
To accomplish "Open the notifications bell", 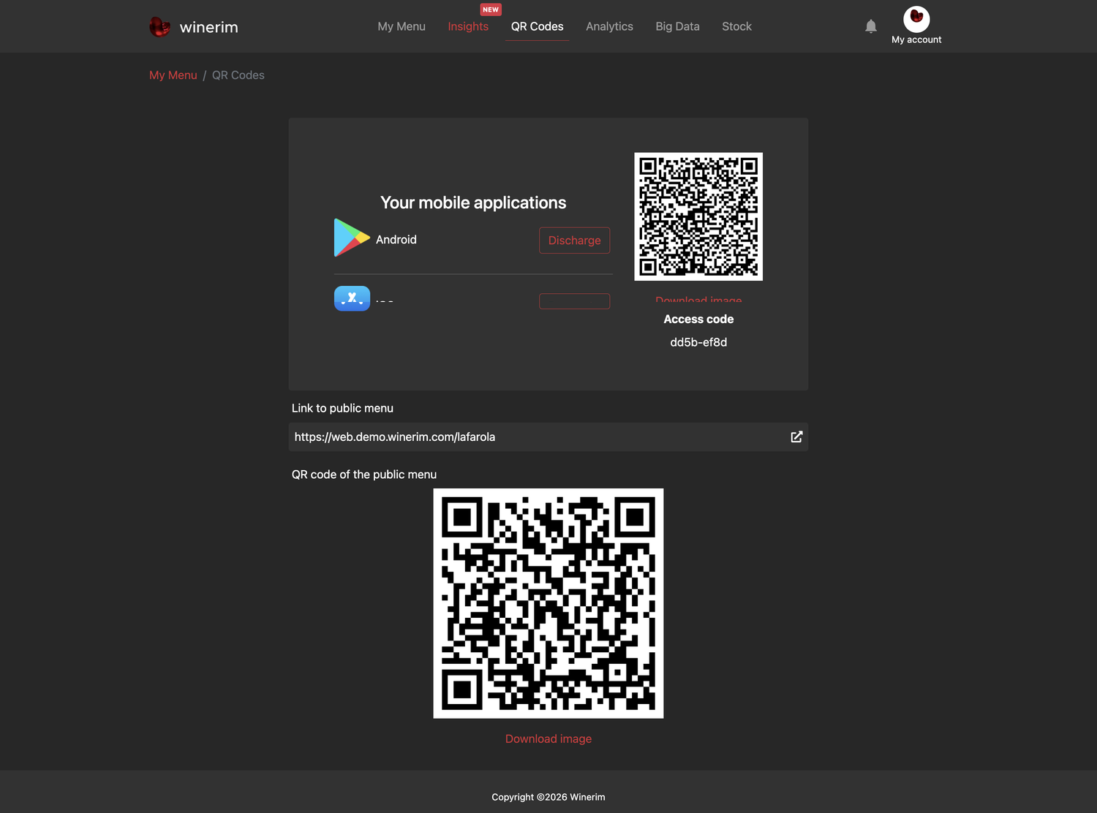I will coord(870,26).
